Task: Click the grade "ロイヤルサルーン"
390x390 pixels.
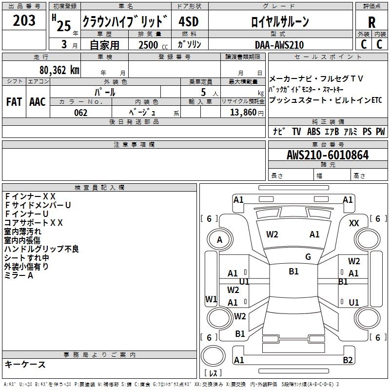Action: coord(280,21)
